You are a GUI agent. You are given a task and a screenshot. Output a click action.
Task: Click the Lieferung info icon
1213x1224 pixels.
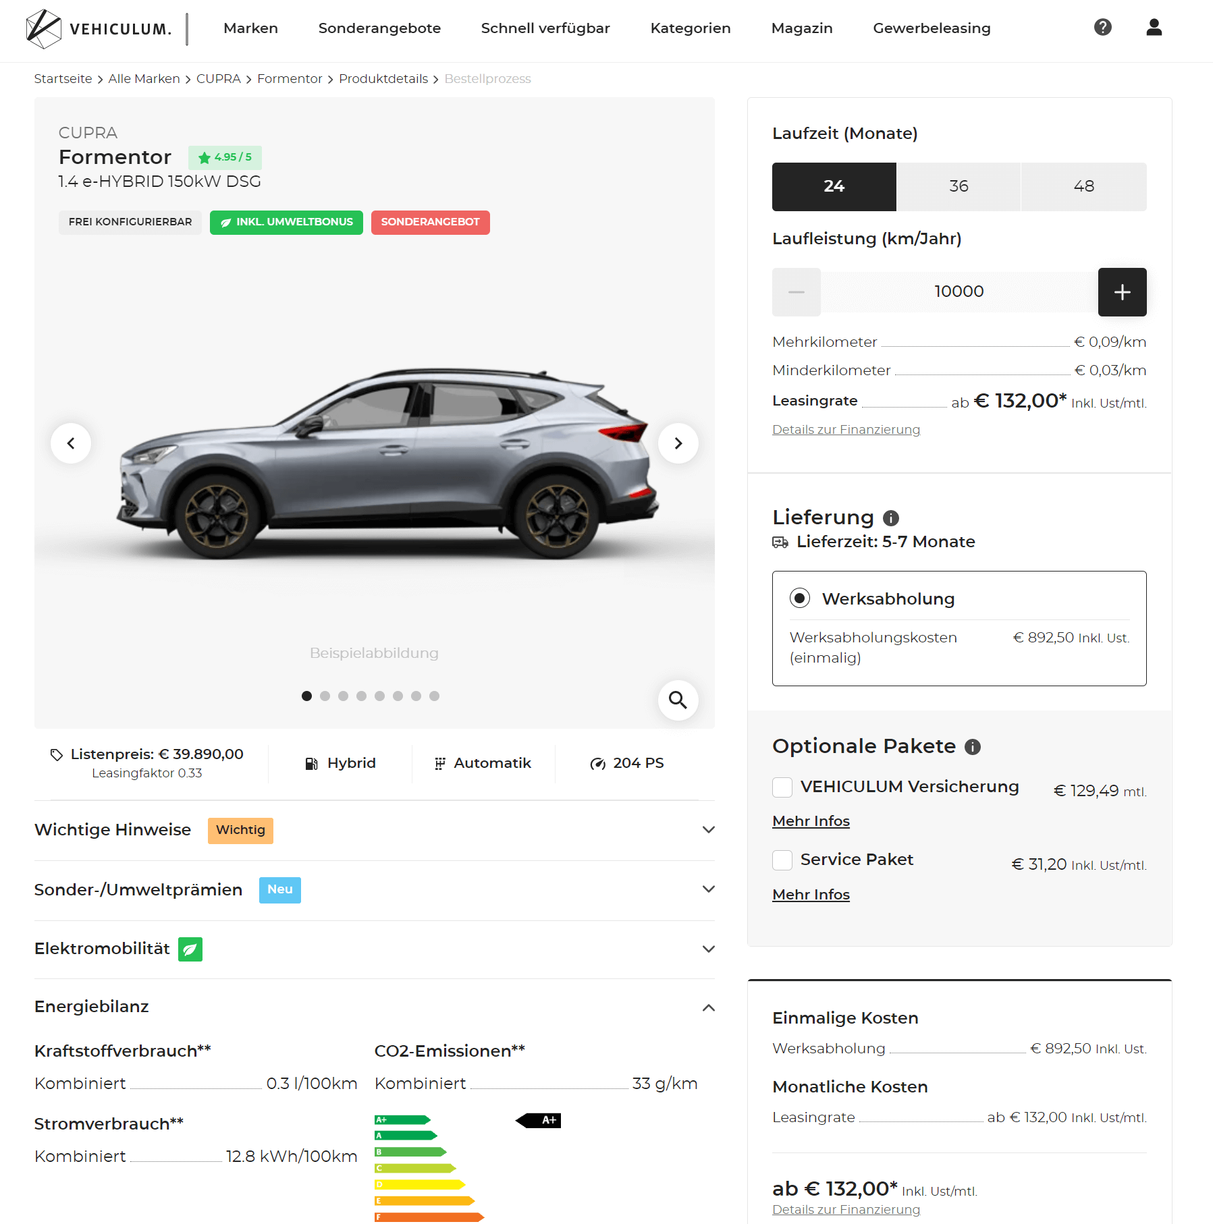[x=891, y=518]
